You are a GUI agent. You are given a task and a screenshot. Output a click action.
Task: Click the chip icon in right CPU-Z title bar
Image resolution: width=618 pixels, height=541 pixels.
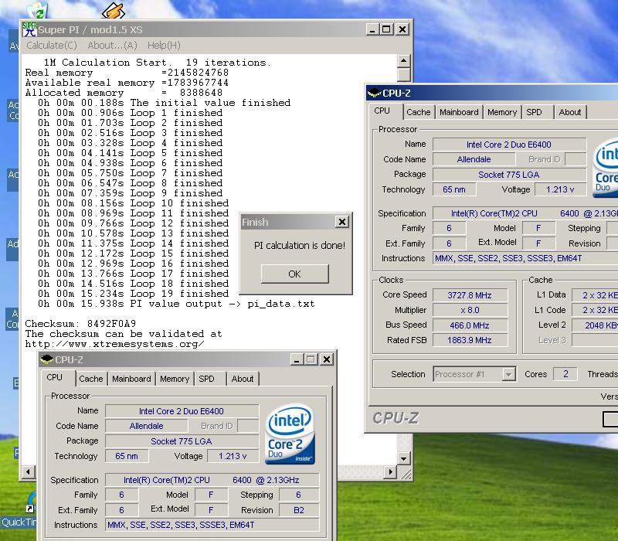tap(374, 93)
